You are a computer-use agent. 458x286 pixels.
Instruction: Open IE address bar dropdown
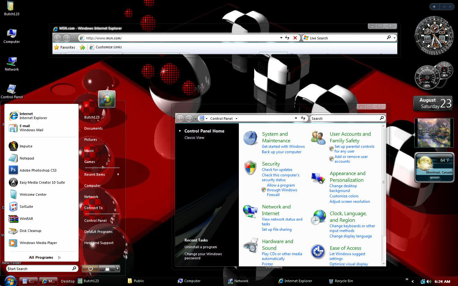point(281,38)
